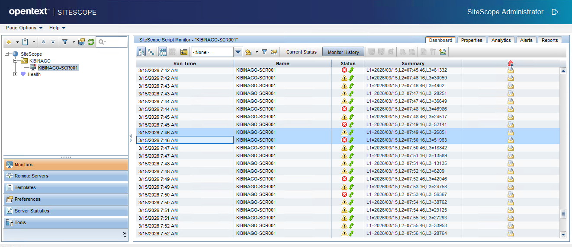Open the tree filter dropdown arrow
Screen dimensions: 572x247
tap(74, 42)
